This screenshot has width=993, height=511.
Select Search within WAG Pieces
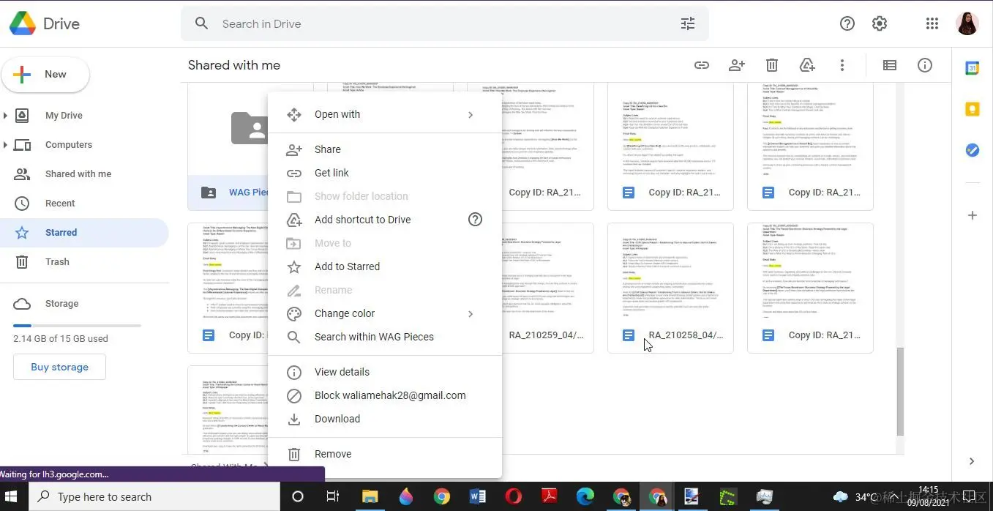[385, 337]
